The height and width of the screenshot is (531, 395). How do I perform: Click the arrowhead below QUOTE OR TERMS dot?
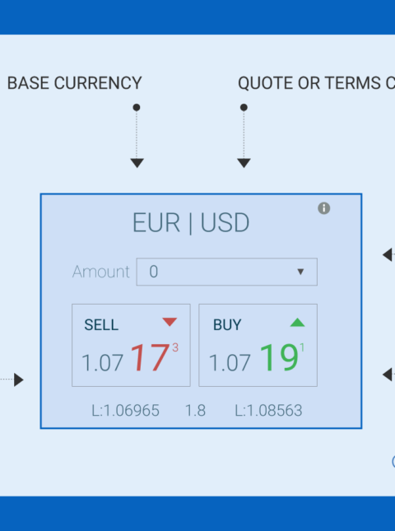244,163
